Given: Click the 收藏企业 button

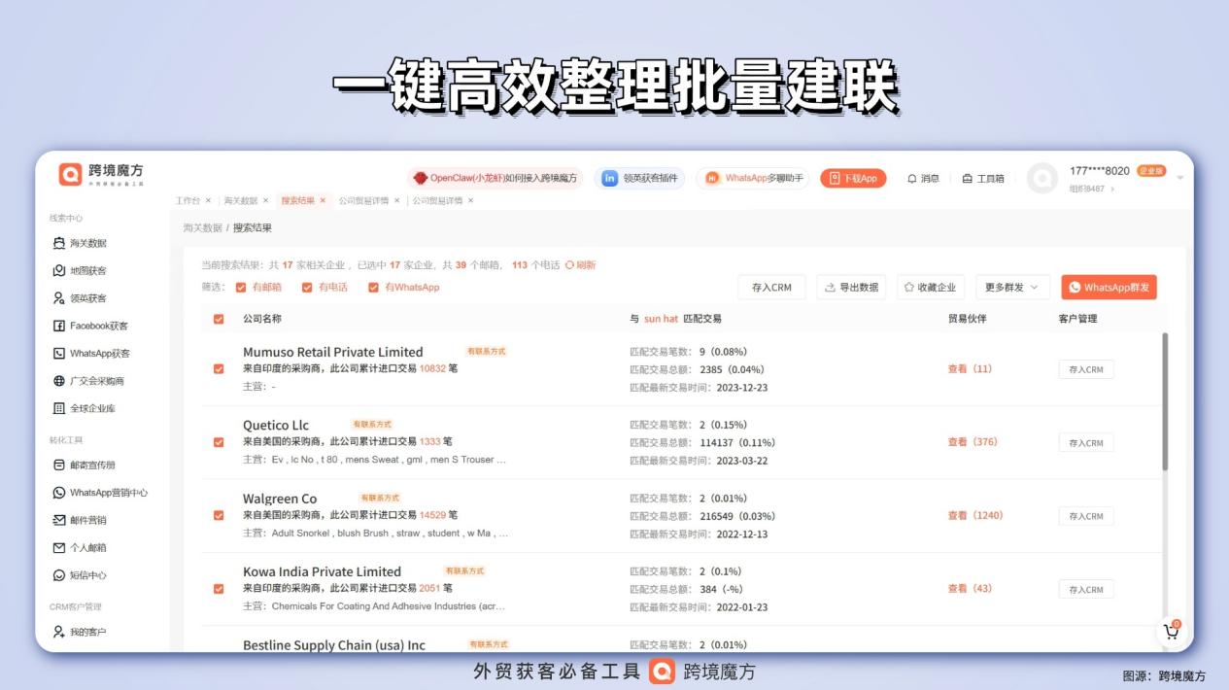Looking at the screenshot, I should (x=931, y=288).
